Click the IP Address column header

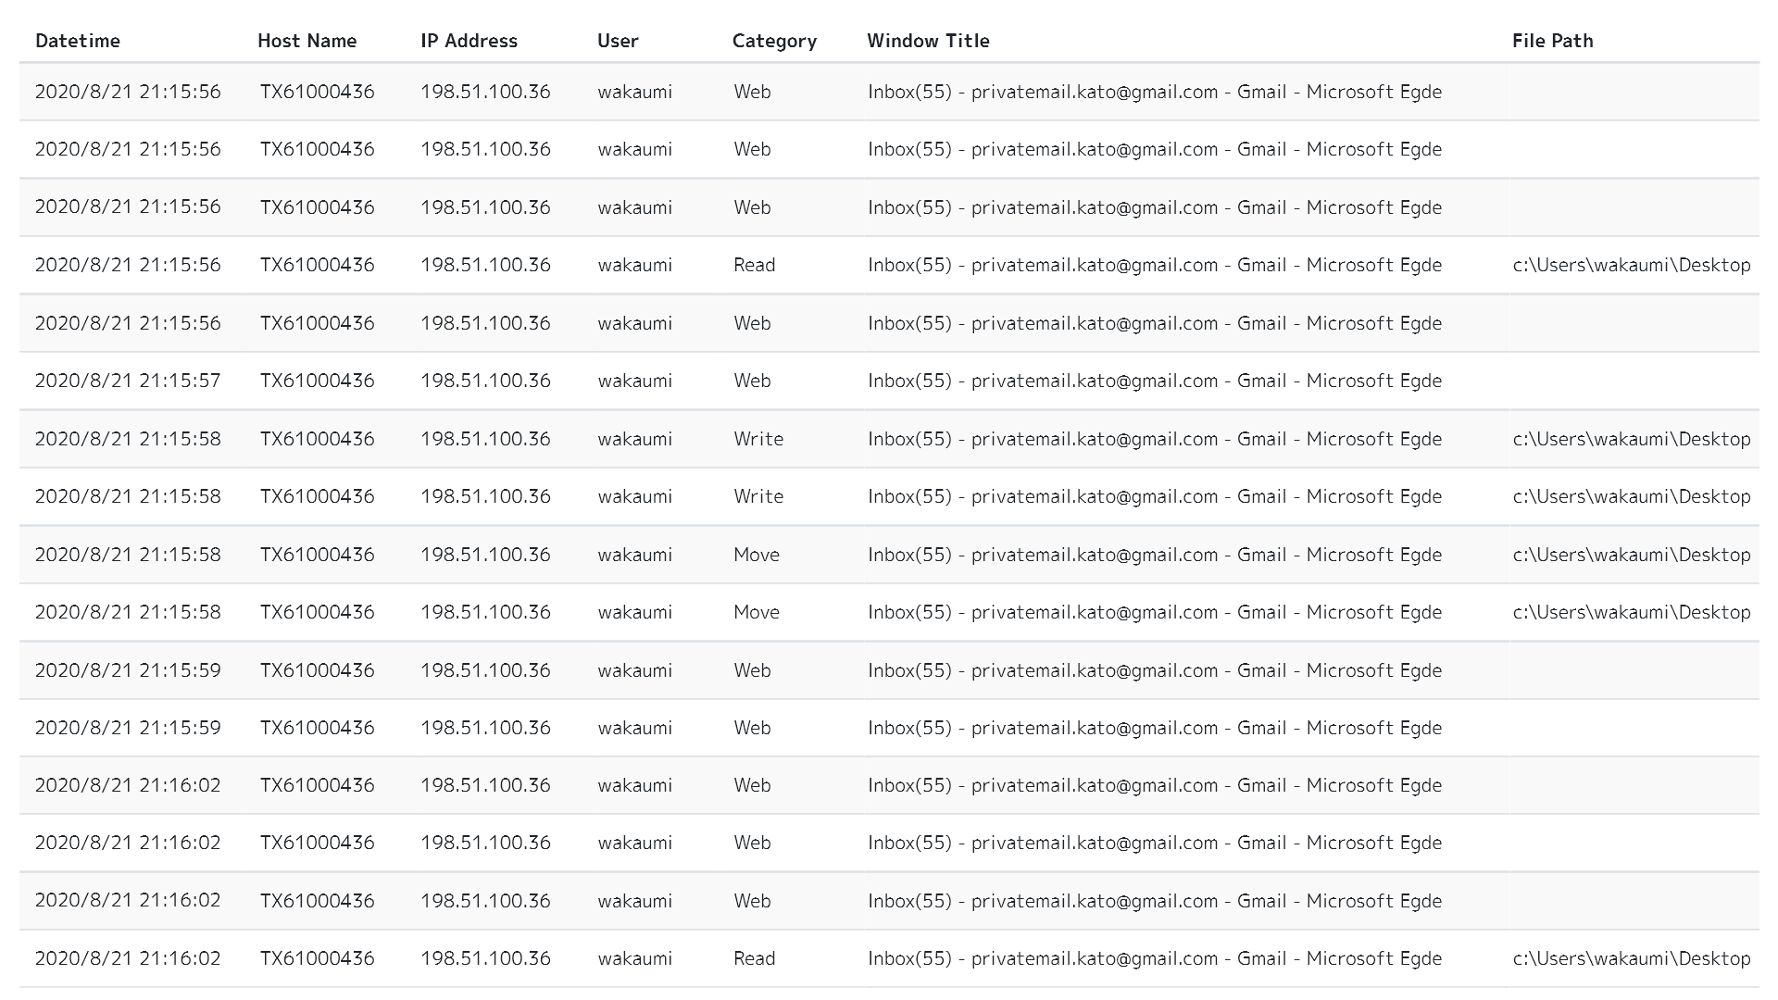point(469,41)
